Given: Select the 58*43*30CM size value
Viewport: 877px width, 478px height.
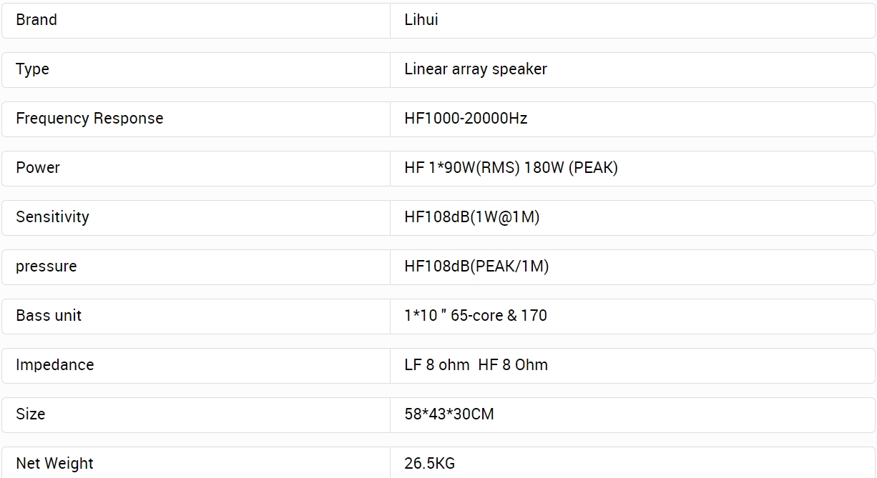Looking at the screenshot, I should 449,414.
